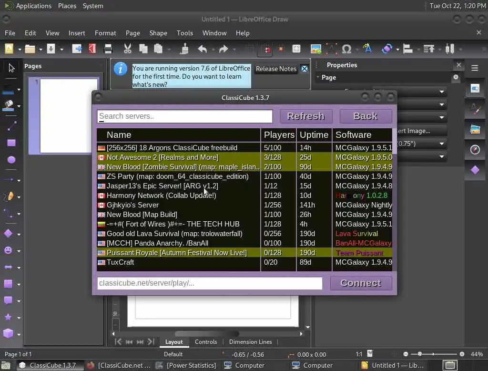This screenshot has width=488, height=371.
Task: Click the Print icon in Draw toolbar
Action: tap(108, 49)
